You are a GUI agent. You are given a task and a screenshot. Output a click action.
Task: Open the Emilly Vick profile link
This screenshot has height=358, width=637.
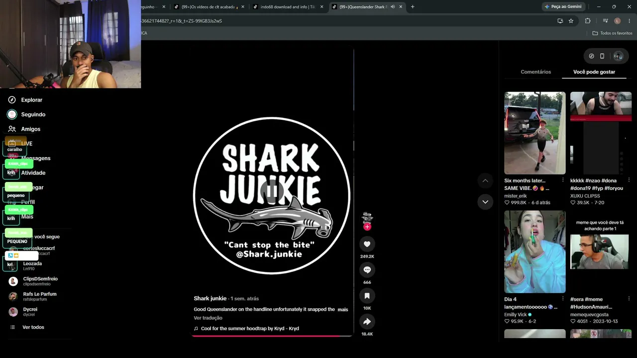(516, 315)
